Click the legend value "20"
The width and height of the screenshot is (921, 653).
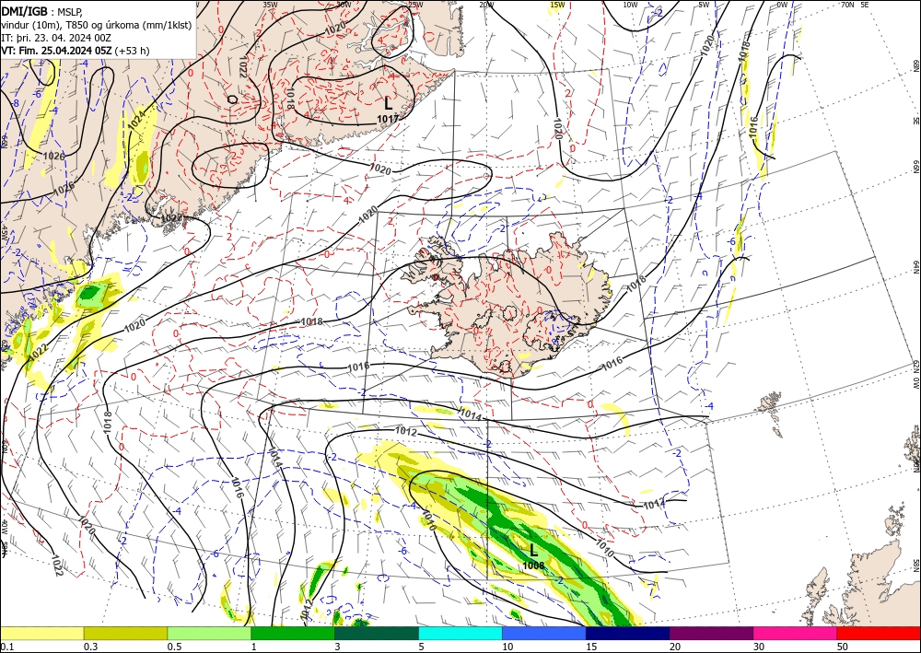click(675, 647)
